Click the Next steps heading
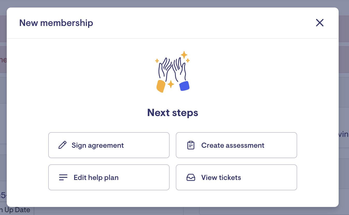The width and height of the screenshot is (349, 215). click(173, 113)
